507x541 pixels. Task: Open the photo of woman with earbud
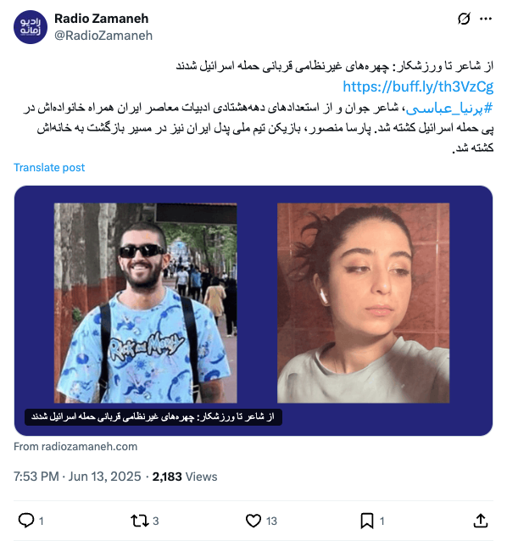pos(363,303)
